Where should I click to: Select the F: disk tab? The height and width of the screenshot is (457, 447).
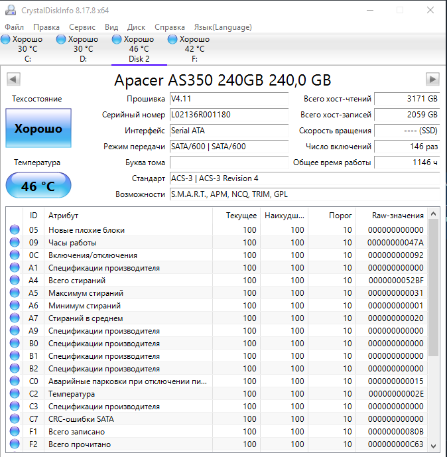(x=194, y=48)
